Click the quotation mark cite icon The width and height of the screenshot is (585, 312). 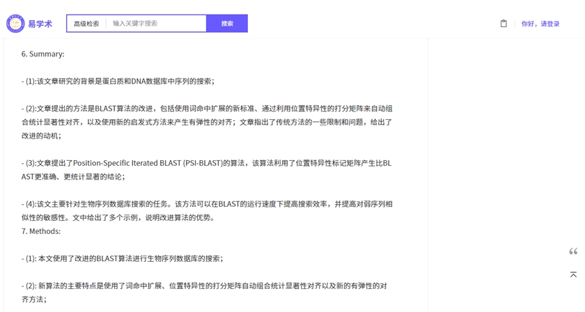(x=573, y=251)
